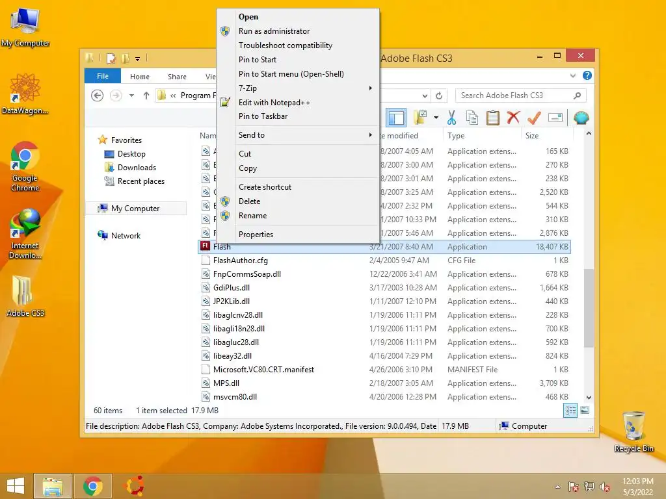Click the clipboard Paste toolbar icon
This screenshot has height=499, width=666.
493,118
